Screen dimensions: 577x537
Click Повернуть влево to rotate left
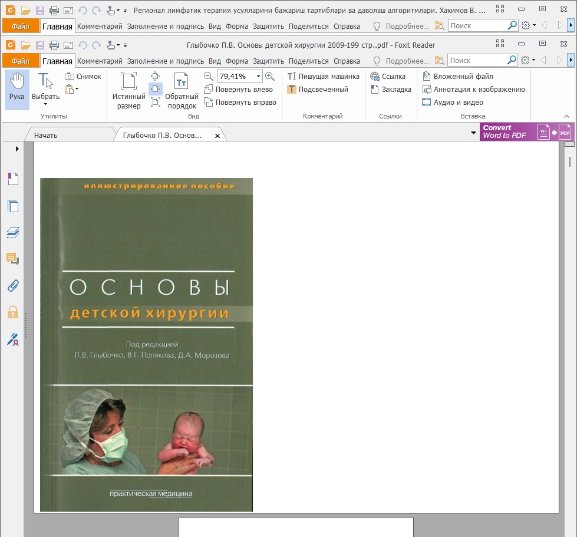coord(239,89)
